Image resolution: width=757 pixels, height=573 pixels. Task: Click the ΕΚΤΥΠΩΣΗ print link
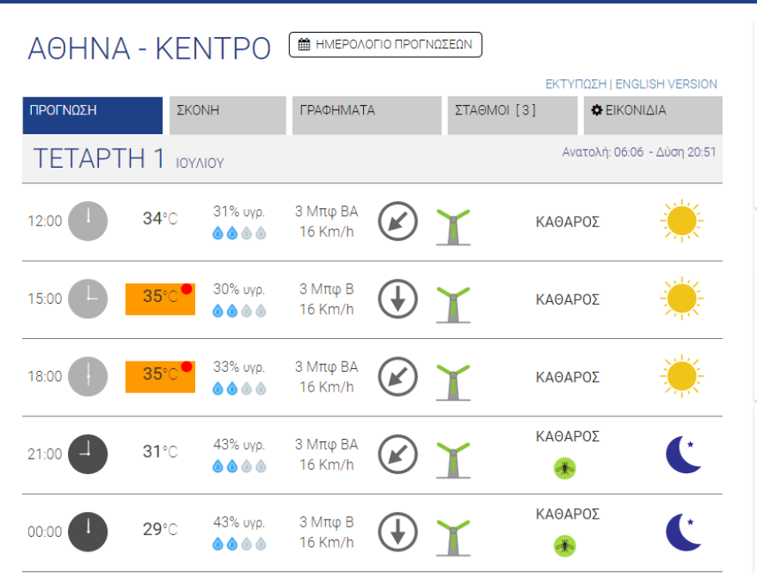coord(575,84)
